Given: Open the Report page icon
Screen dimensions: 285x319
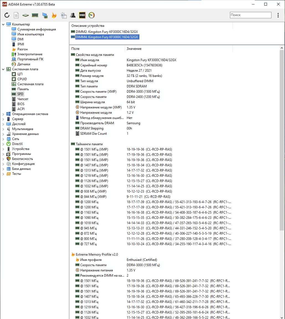Looking at the screenshot, I should click(x=16, y=15).
